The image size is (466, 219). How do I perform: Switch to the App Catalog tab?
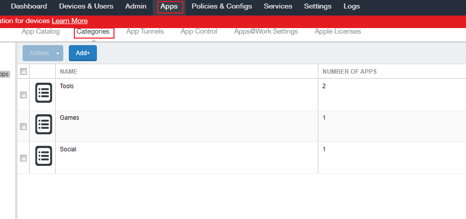click(40, 32)
